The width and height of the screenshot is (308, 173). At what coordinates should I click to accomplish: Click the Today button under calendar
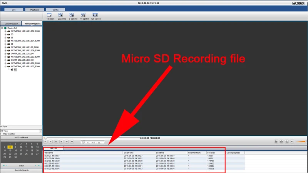(x=21, y=166)
